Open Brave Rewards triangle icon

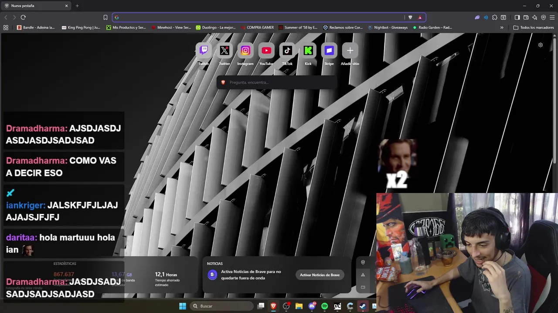coord(420,17)
